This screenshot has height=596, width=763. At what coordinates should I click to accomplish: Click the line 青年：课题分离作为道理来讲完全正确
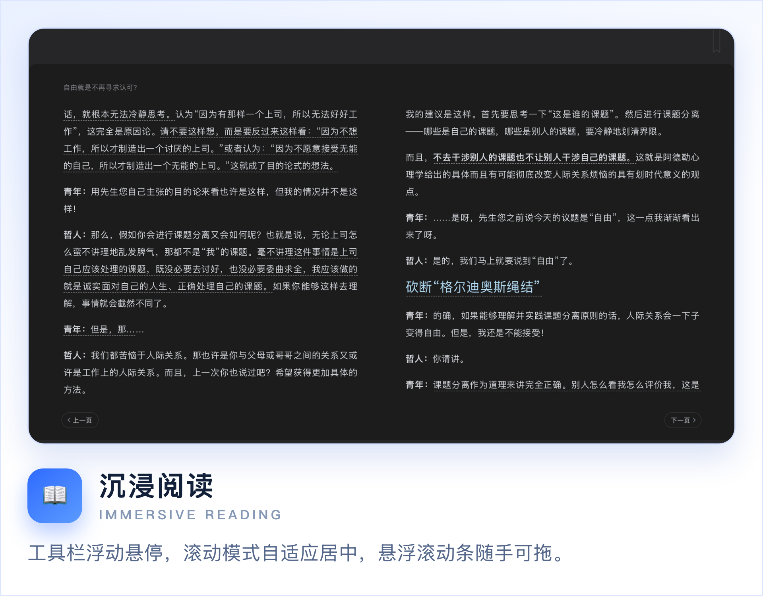click(x=552, y=385)
